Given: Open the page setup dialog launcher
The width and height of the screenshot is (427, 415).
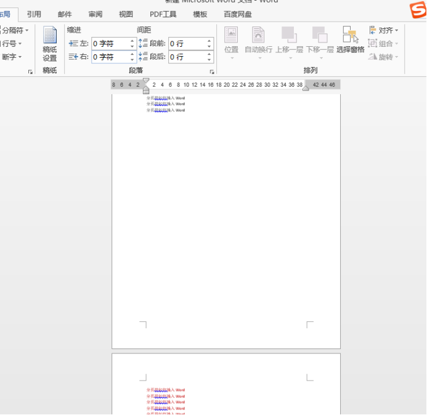Looking at the screenshot, I should point(30,72).
